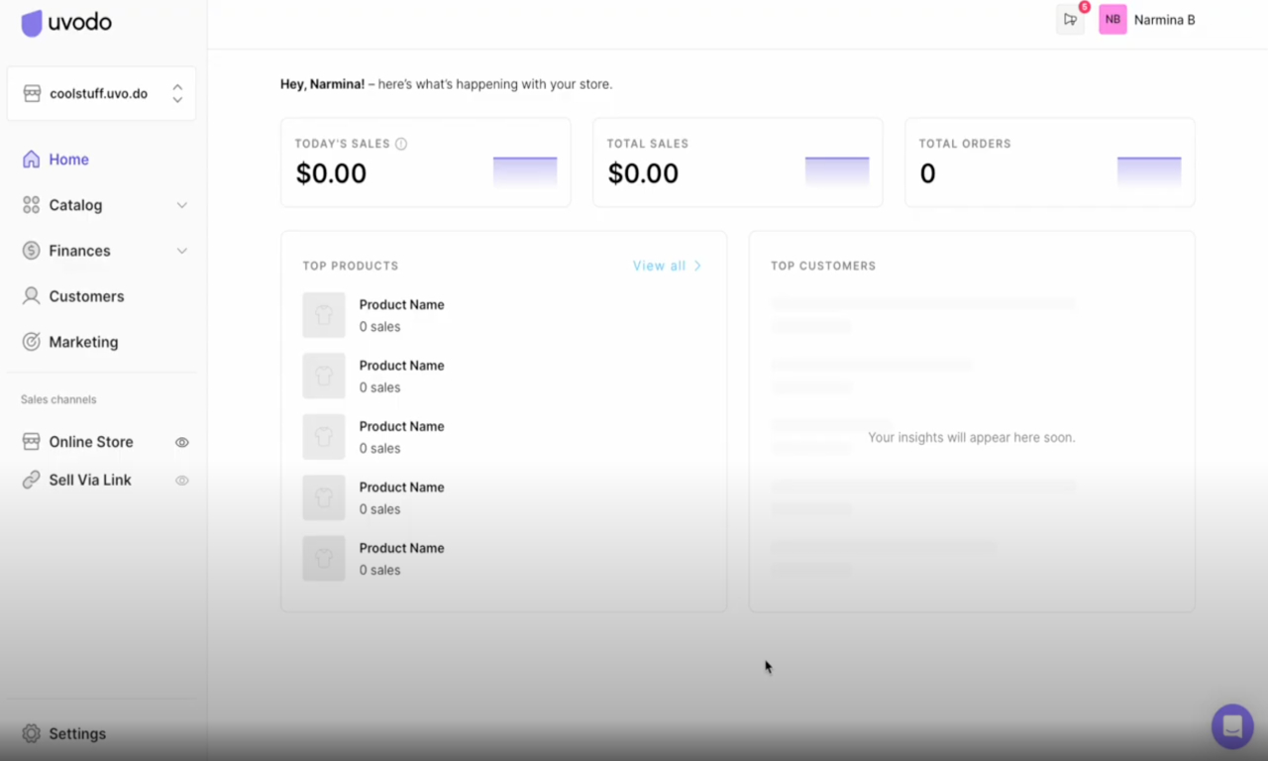The height and width of the screenshot is (761, 1268).
Task: Click the Today's Sales chart sparkline
Action: 525,172
